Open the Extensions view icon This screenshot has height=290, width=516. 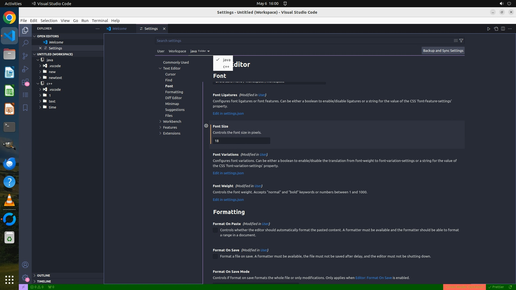25,82
